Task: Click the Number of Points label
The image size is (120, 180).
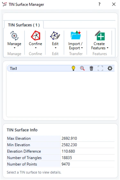Action: click(x=22, y=164)
